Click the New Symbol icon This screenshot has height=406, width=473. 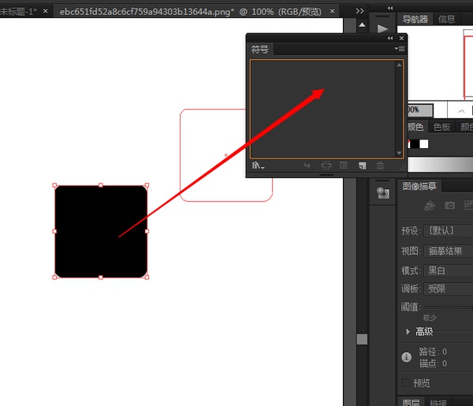pyautogui.click(x=362, y=166)
